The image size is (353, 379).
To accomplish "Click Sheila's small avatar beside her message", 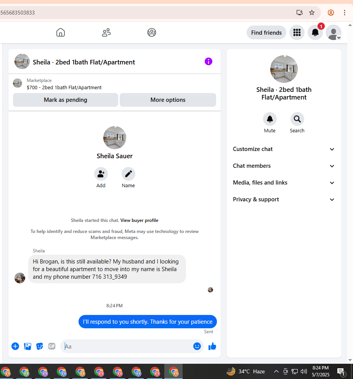I will (20, 278).
